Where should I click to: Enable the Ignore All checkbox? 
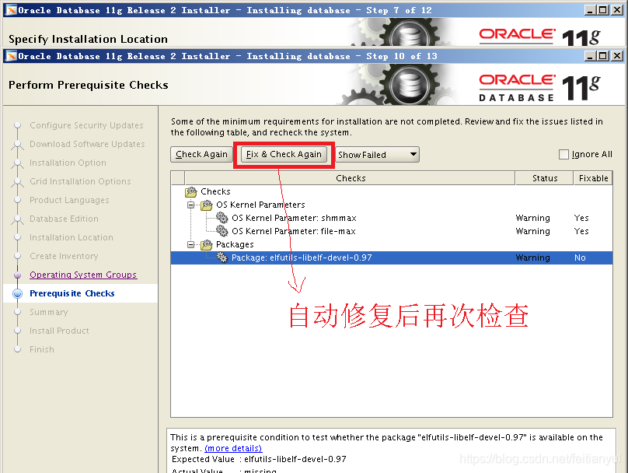pos(563,154)
